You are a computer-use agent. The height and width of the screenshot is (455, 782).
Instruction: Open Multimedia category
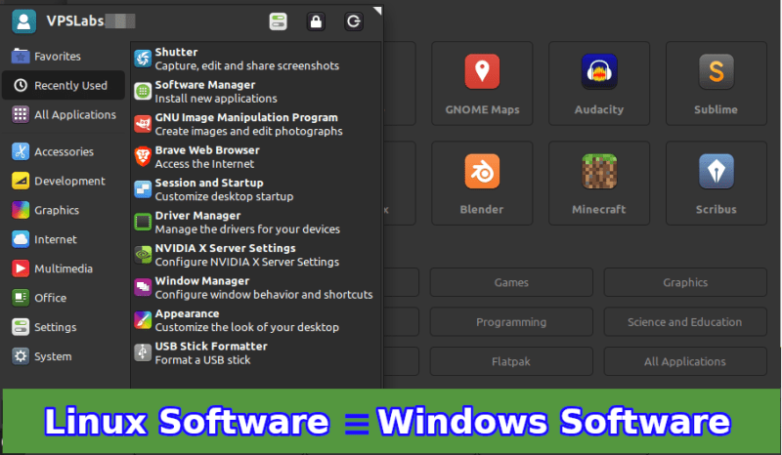tap(64, 269)
